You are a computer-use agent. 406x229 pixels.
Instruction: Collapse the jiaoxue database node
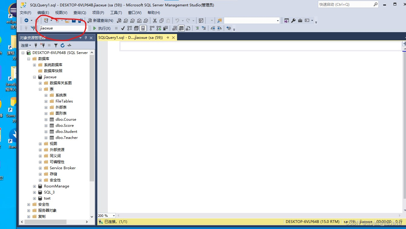(34, 77)
